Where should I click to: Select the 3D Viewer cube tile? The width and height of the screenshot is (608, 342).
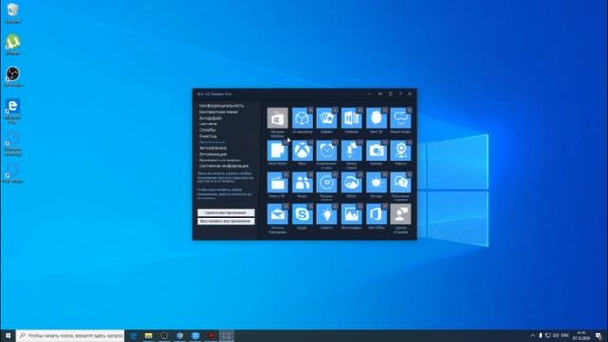point(302,118)
